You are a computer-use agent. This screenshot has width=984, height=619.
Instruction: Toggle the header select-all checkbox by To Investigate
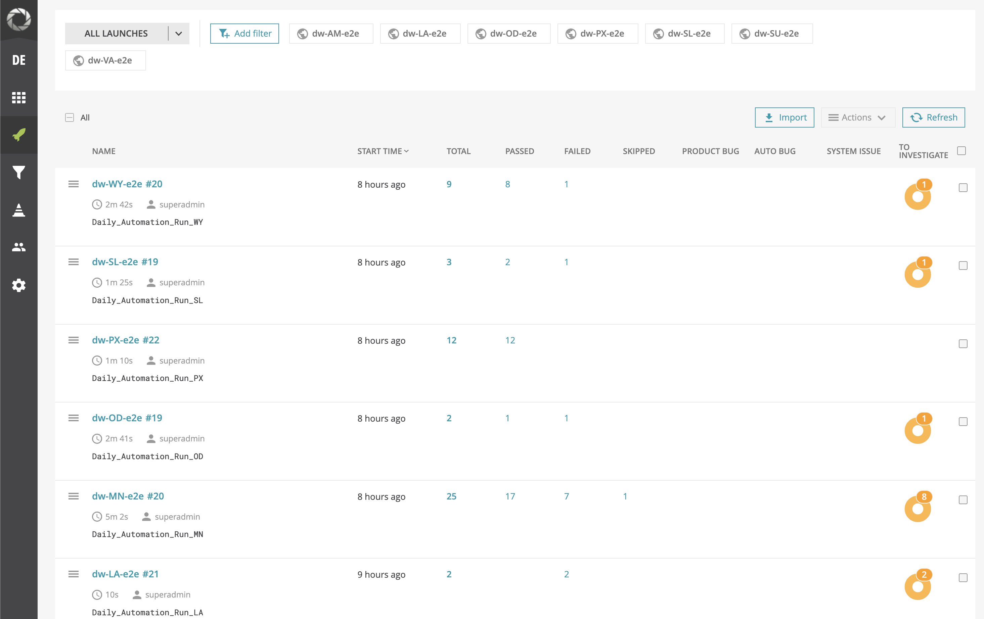click(961, 151)
